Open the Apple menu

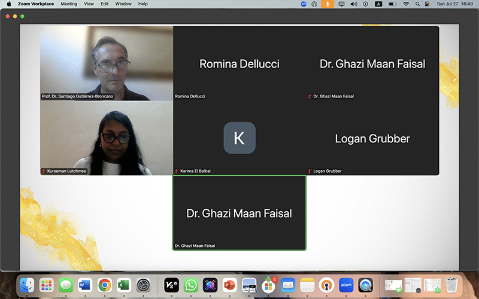(8, 4)
